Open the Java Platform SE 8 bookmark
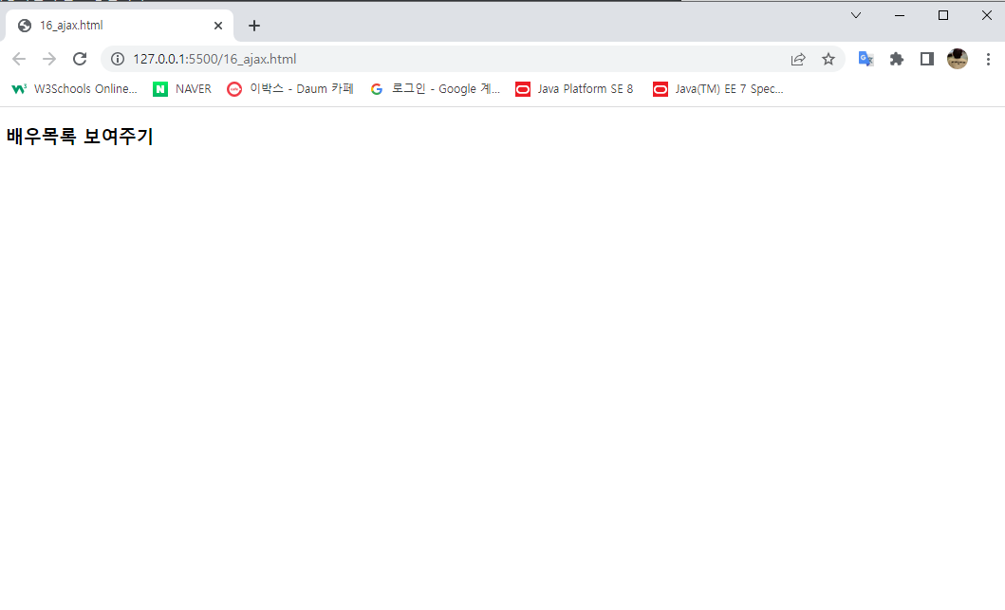The image size is (1005, 610). click(574, 89)
